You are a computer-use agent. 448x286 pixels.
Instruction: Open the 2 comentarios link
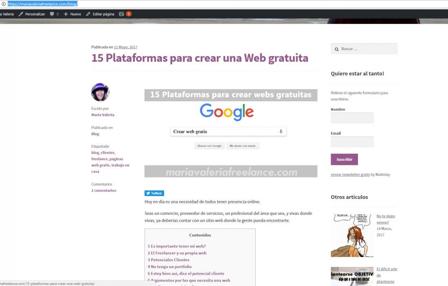coord(104,190)
